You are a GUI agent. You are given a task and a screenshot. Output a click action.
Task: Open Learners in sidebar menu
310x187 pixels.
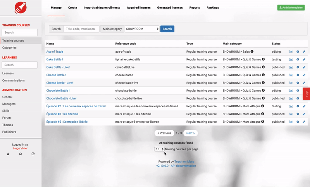(8, 73)
